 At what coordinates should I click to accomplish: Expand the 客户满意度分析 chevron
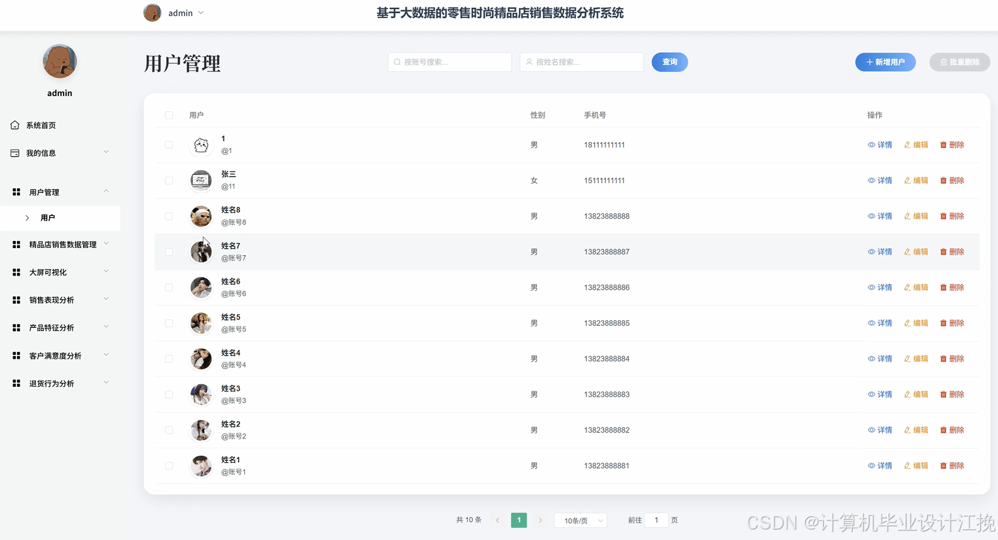[x=106, y=355]
